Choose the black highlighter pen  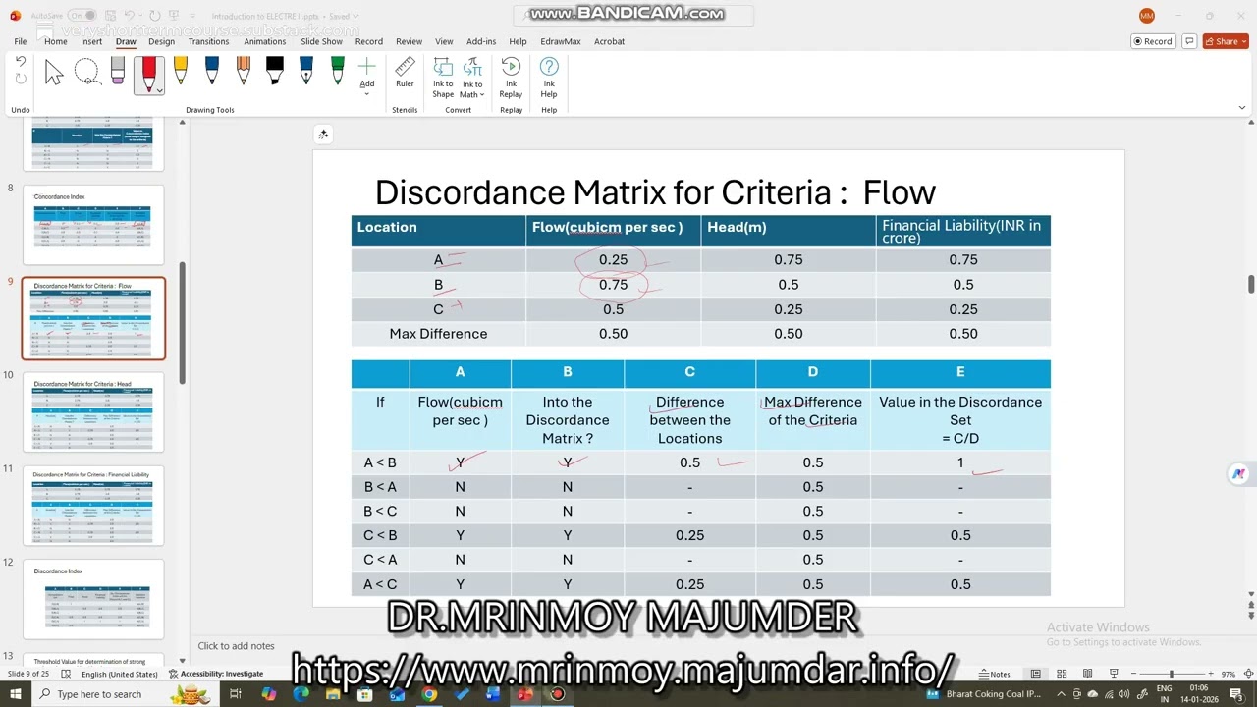tap(275, 72)
